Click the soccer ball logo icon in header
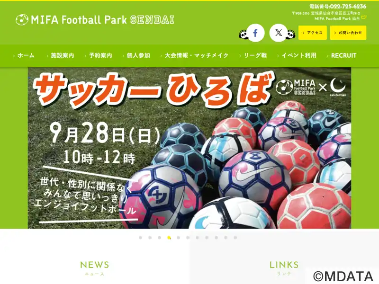 (22, 19)
